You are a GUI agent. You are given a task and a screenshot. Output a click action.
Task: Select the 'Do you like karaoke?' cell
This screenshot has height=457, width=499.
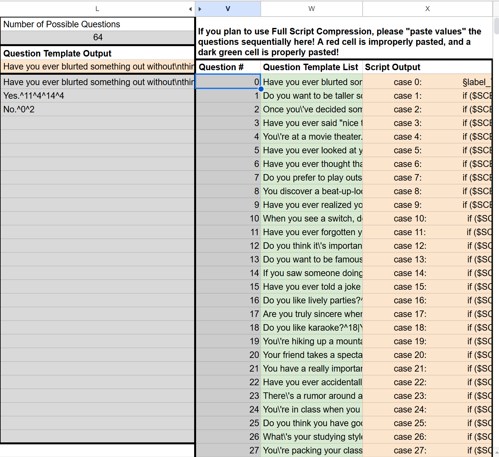[311, 328]
